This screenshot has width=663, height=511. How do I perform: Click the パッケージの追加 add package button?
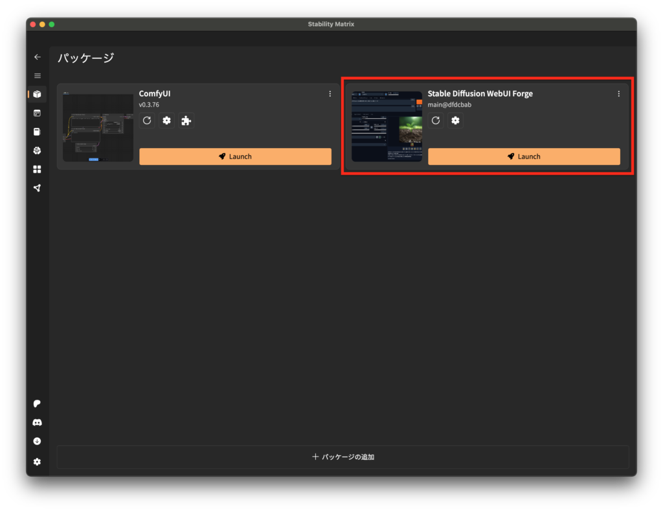tap(343, 457)
